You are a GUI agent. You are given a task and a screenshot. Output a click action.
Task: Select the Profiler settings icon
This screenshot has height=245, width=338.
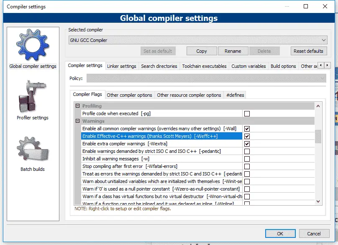(33, 97)
